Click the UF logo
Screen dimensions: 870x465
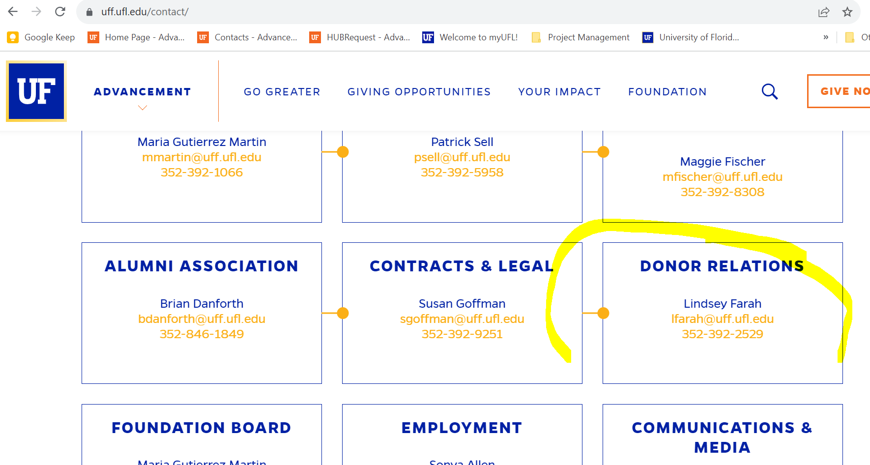36,91
